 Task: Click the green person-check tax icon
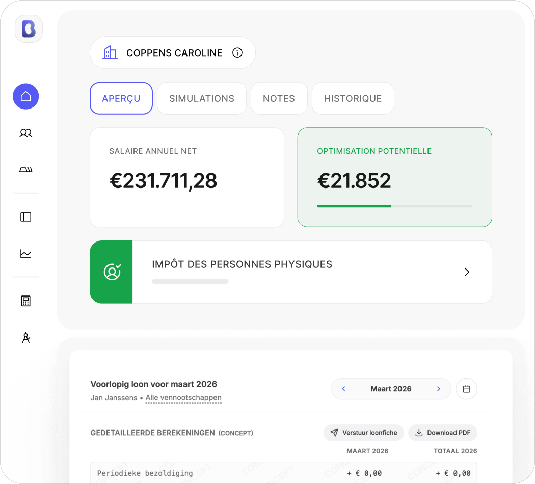111,272
